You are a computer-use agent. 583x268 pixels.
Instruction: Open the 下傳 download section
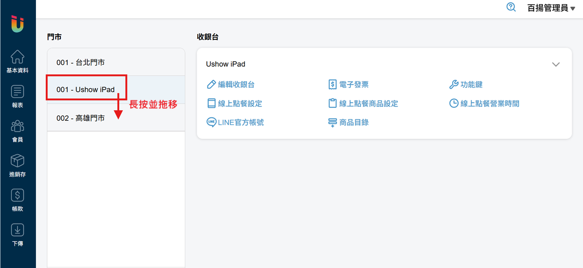pyautogui.click(x=18, y=234)
